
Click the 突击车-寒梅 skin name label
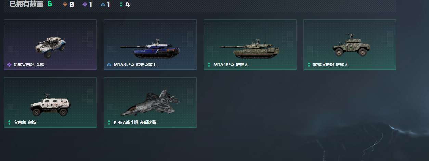tap(25, 122)
